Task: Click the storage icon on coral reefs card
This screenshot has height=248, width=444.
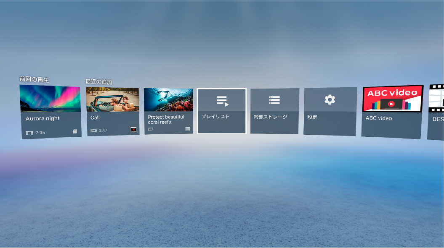Action: 187,129
